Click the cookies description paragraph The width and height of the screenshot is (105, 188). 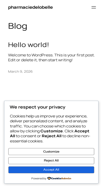[50, 129]
